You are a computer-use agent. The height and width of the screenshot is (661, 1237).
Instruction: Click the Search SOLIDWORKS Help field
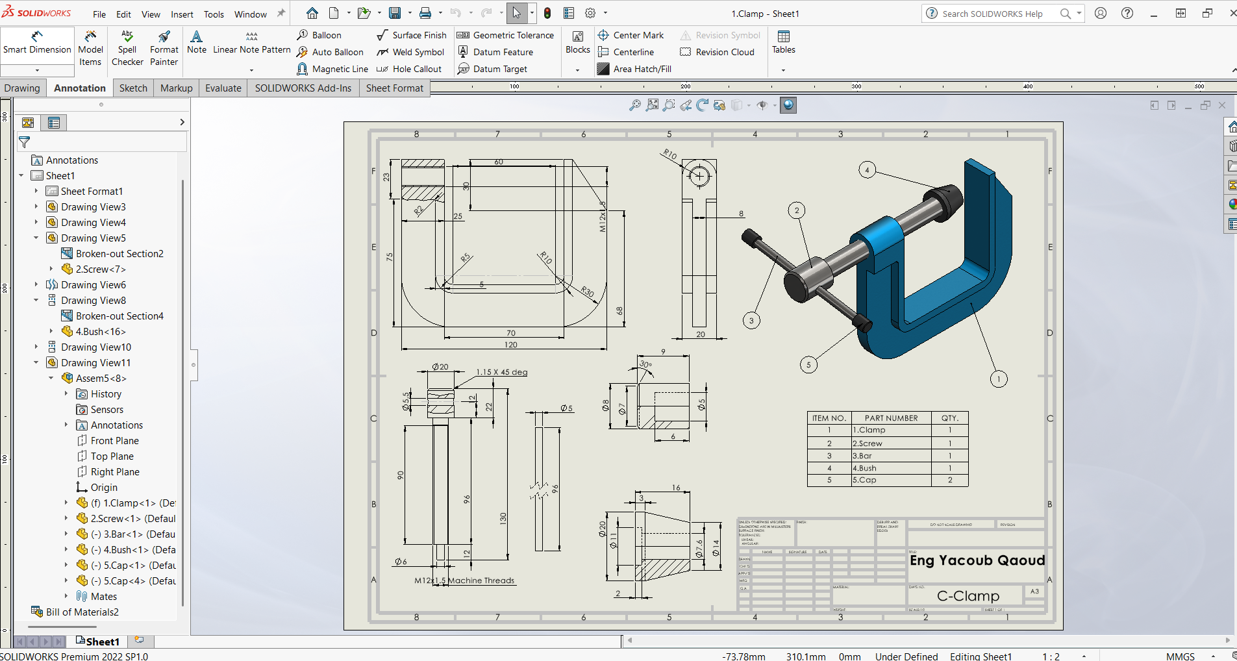(992, 14)
